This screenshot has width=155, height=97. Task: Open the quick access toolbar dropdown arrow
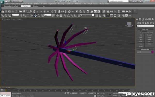pyautogui.click(x=22, y=1)
